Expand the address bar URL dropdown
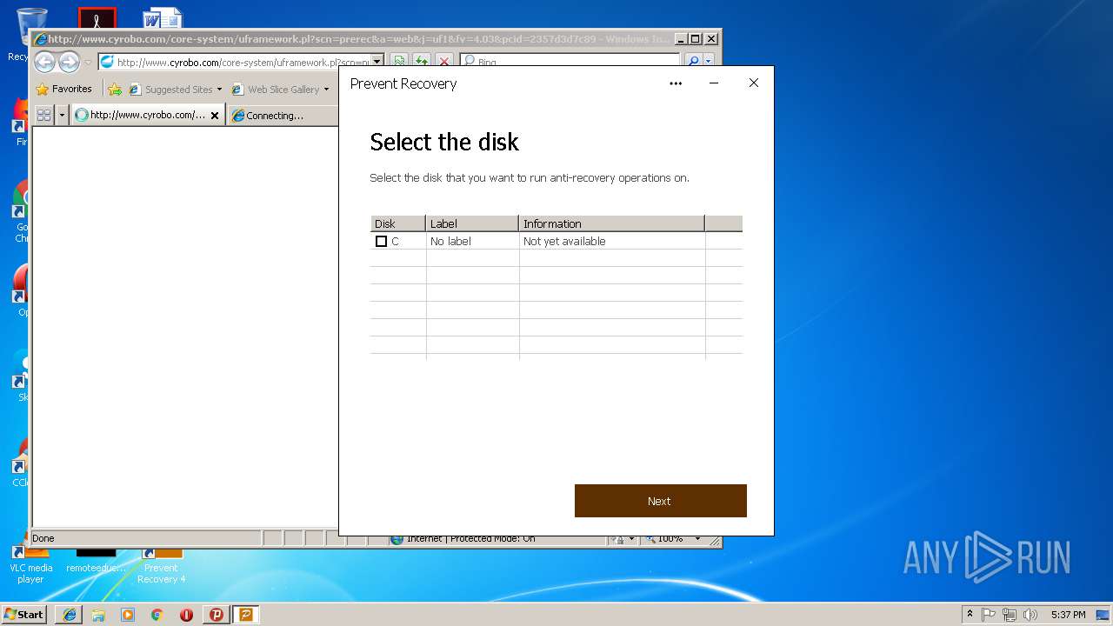 tap(377, 62)
